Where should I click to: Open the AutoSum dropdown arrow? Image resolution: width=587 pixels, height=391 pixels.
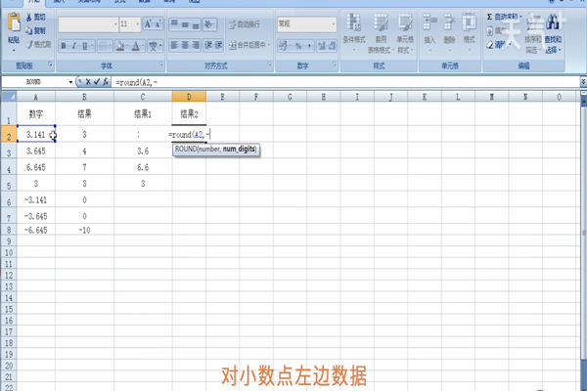pos(520,17)
